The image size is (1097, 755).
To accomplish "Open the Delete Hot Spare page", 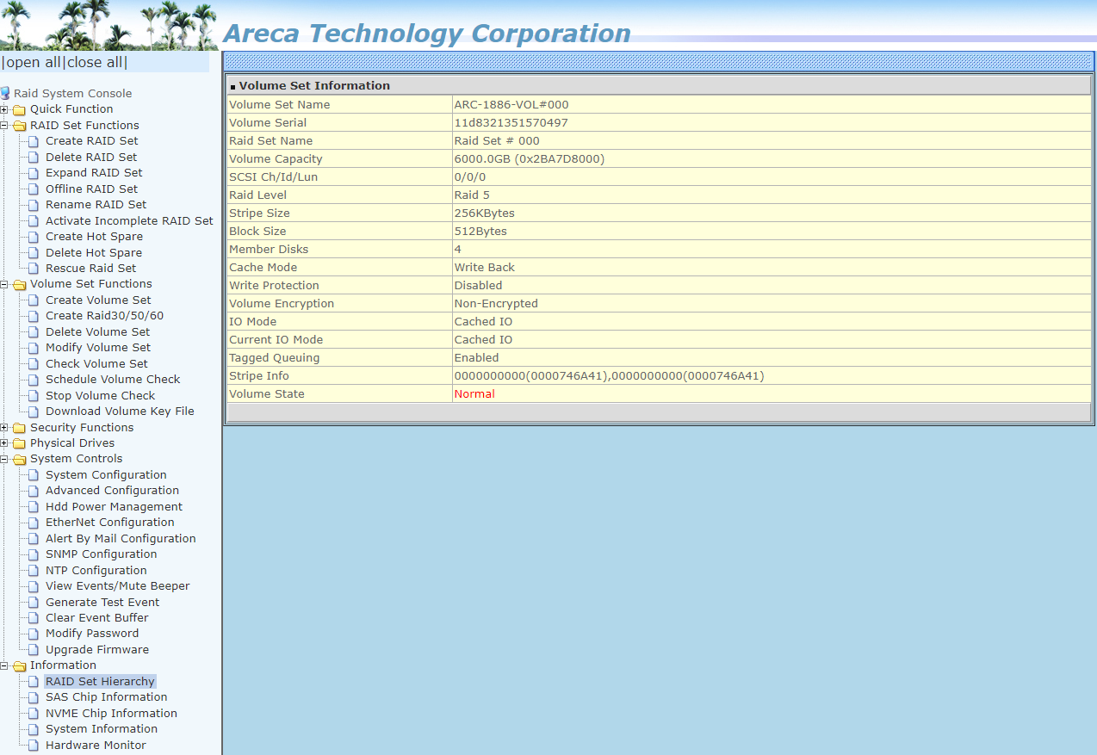I will (94, 253).
